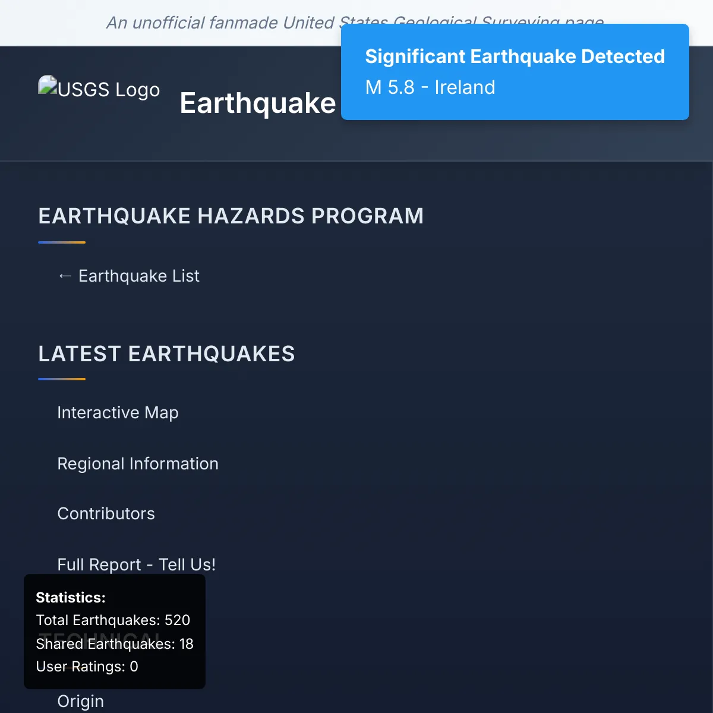Screen dimensions: 713x713
Task: Open the Earthquake List link
Action: [x=138, y=276]
